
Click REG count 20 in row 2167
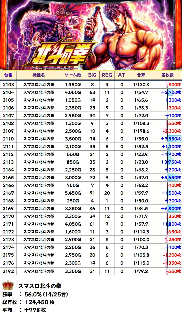pyautogui.click(x=107, y=193)
